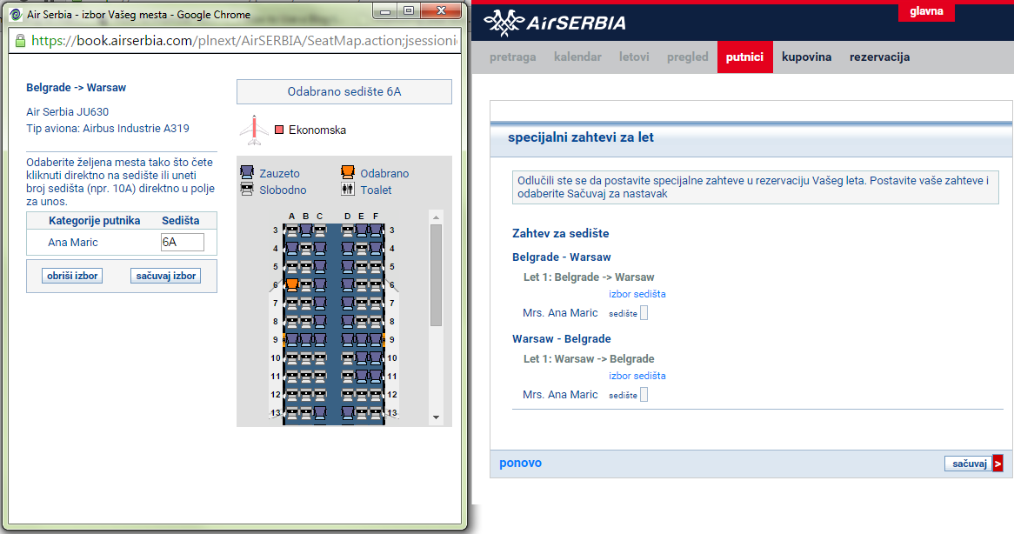
Task: Click the orange selected seat 6A
Action: 291,284
